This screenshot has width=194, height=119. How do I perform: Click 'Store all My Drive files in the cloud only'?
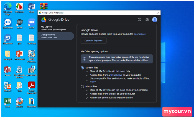[110, 71]
